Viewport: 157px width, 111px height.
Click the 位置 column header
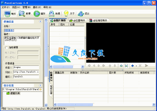pos(77,24)
